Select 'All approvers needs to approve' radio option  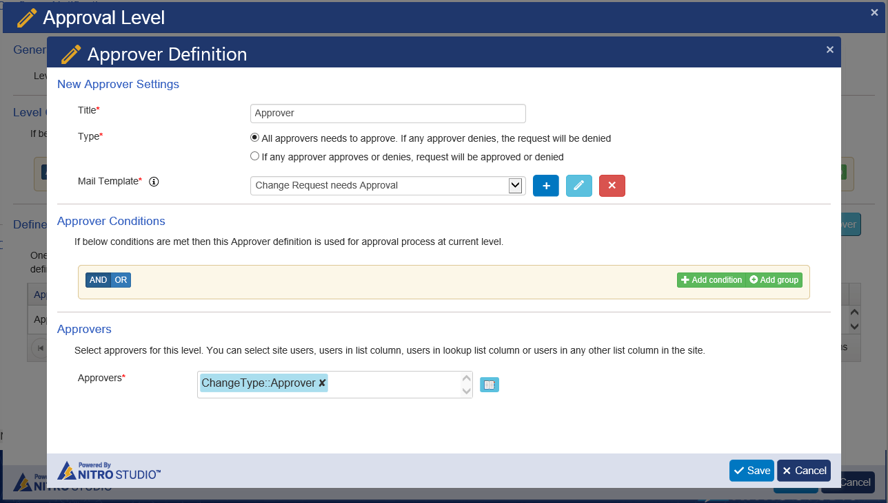254,138
